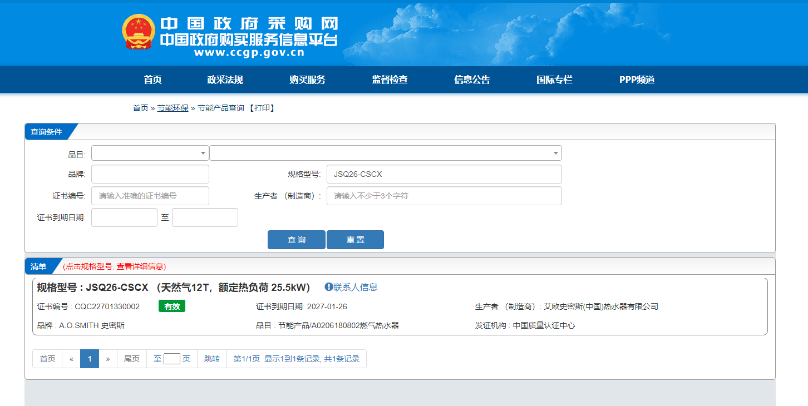This screenshot has height=406, width=808.
Task: Click the 生产者（制造商） input field
Action: 444,196
